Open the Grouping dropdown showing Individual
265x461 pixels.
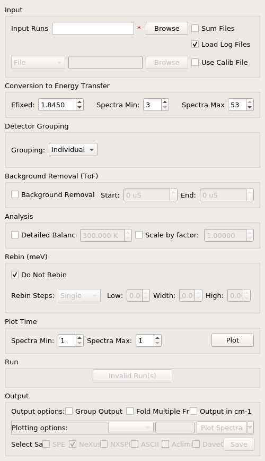click(x=73, y=149)
